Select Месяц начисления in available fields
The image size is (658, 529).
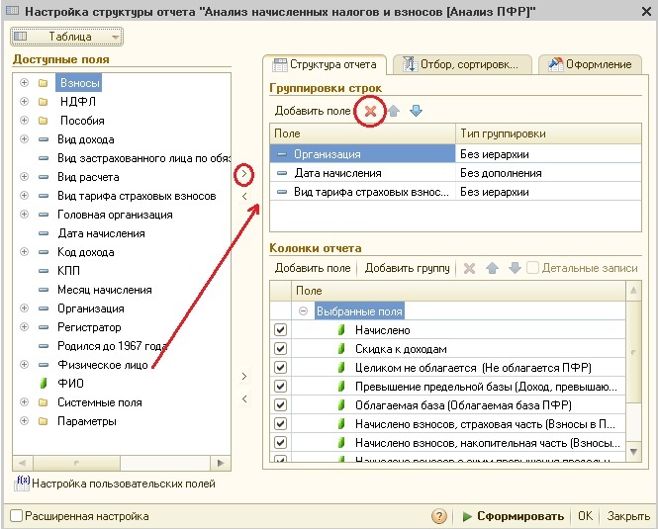(105, 290)
